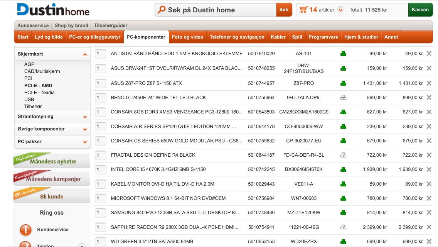Remove ANTISTATBÅND HÅNDLEDD item with X

coord(429,53)
